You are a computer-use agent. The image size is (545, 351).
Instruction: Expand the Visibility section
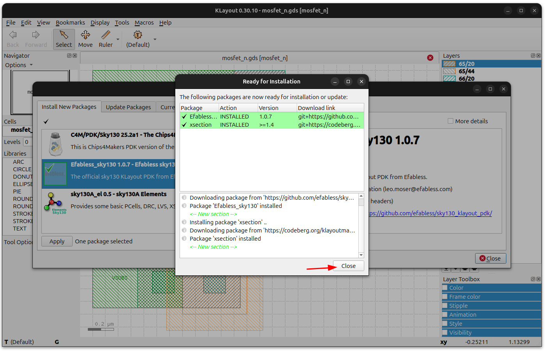point(492,333)
